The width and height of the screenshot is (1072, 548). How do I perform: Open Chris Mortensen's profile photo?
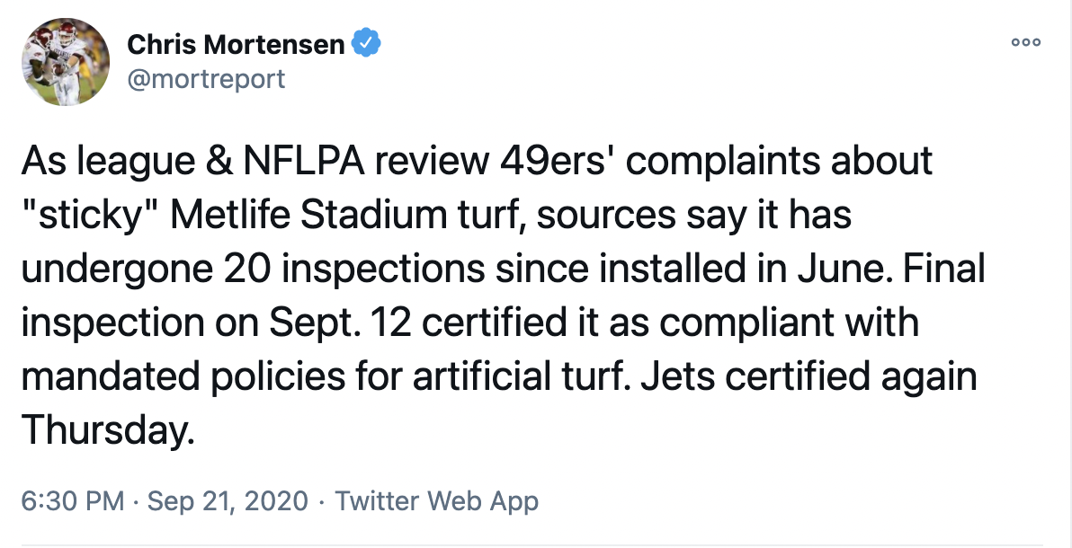pos(66,61)
